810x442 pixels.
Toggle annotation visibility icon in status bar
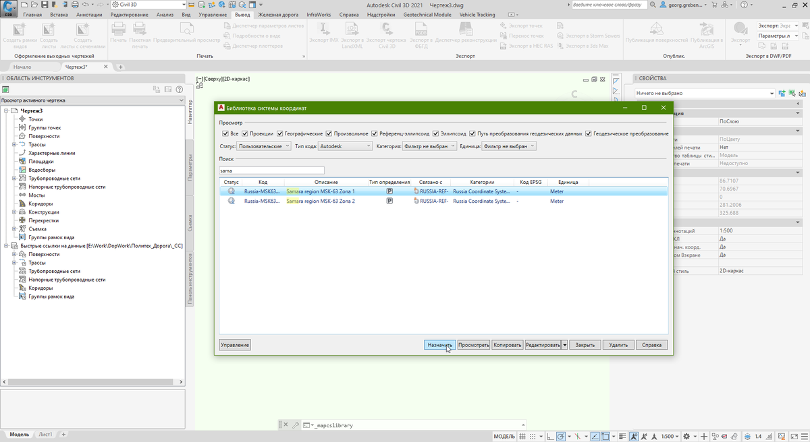635,436
